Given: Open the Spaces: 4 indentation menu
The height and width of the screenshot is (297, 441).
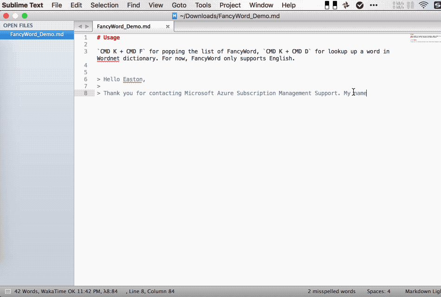Looking at the screenshot, I should [378, 291].
